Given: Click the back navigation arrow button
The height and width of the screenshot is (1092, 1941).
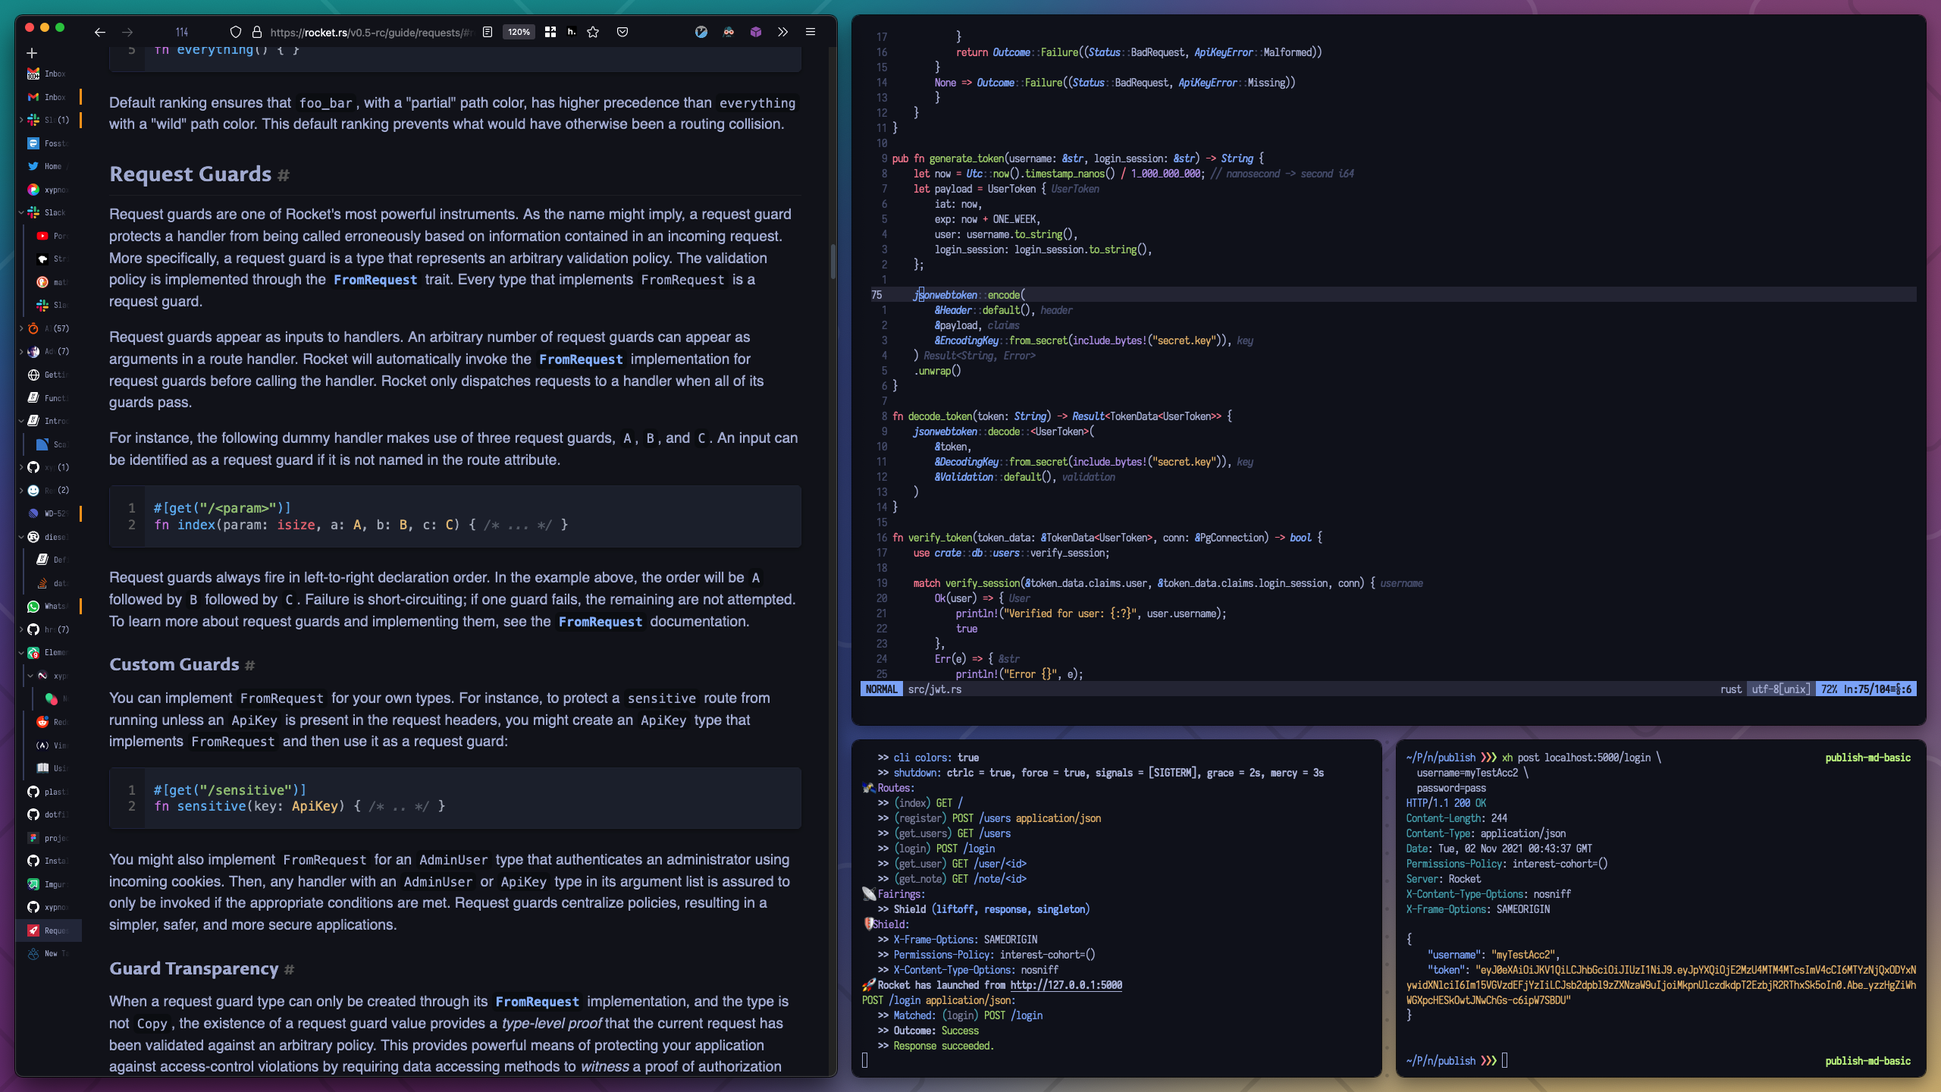Looking at the screenshot, I should click(x=100, y=32).
